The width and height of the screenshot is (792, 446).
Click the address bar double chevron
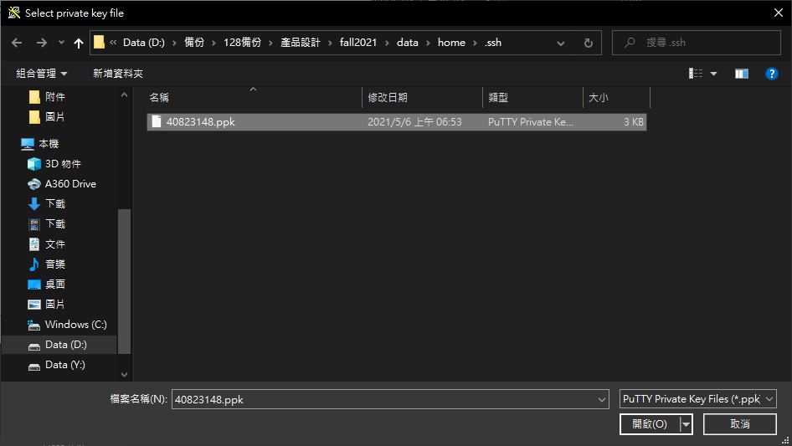113,43
